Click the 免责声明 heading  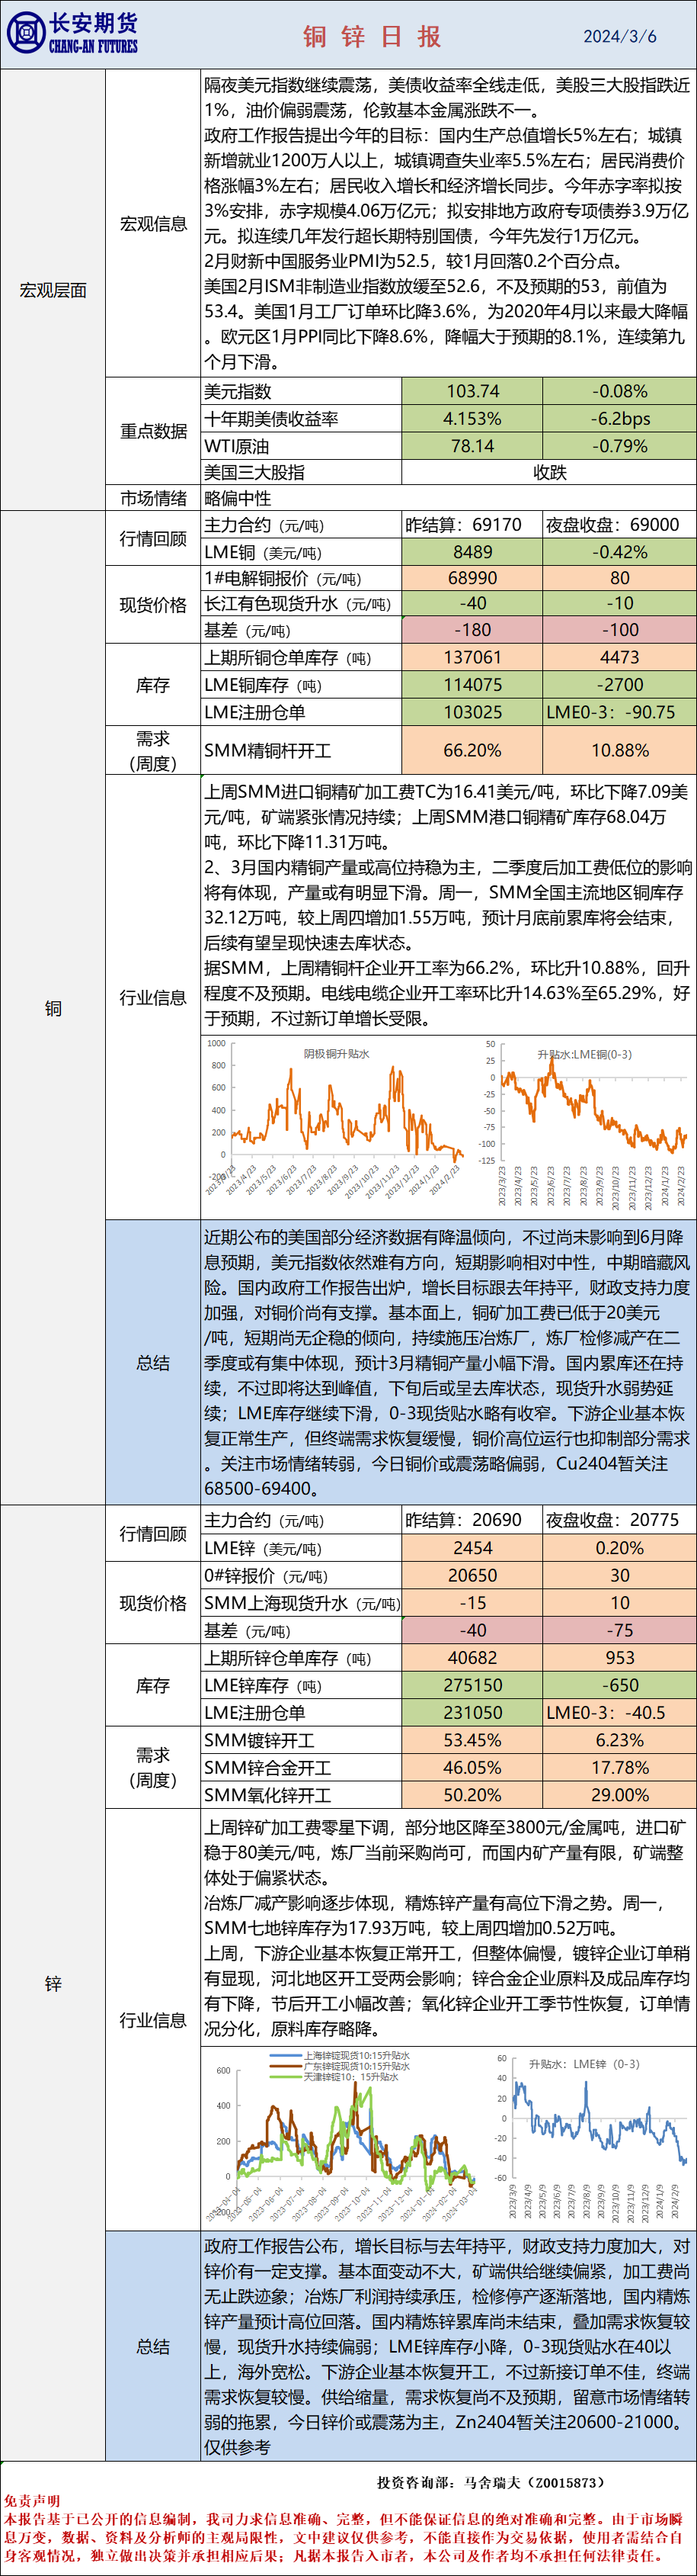tap(32, 2500)
